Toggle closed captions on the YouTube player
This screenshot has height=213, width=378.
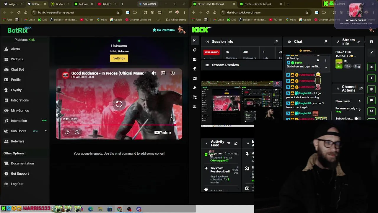click(163, 73)
